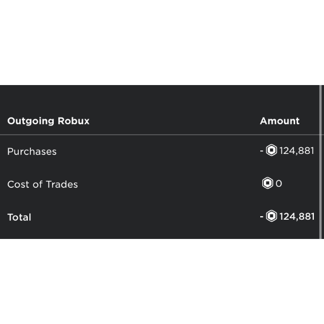Image resolution: width=324 pixels, height=324 pixels.
Task: Click the minus sign before Purchases amount
Action: click(x=261, y=150)
